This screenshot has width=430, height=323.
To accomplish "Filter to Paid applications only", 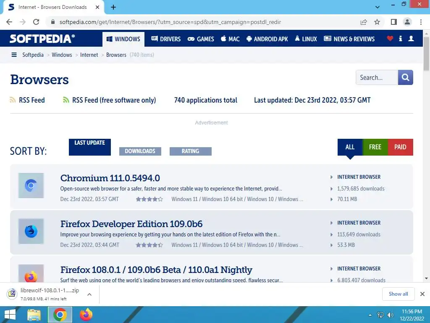I will coord(400,147).
